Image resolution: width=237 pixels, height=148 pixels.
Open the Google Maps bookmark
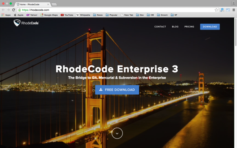coord(49,15)
